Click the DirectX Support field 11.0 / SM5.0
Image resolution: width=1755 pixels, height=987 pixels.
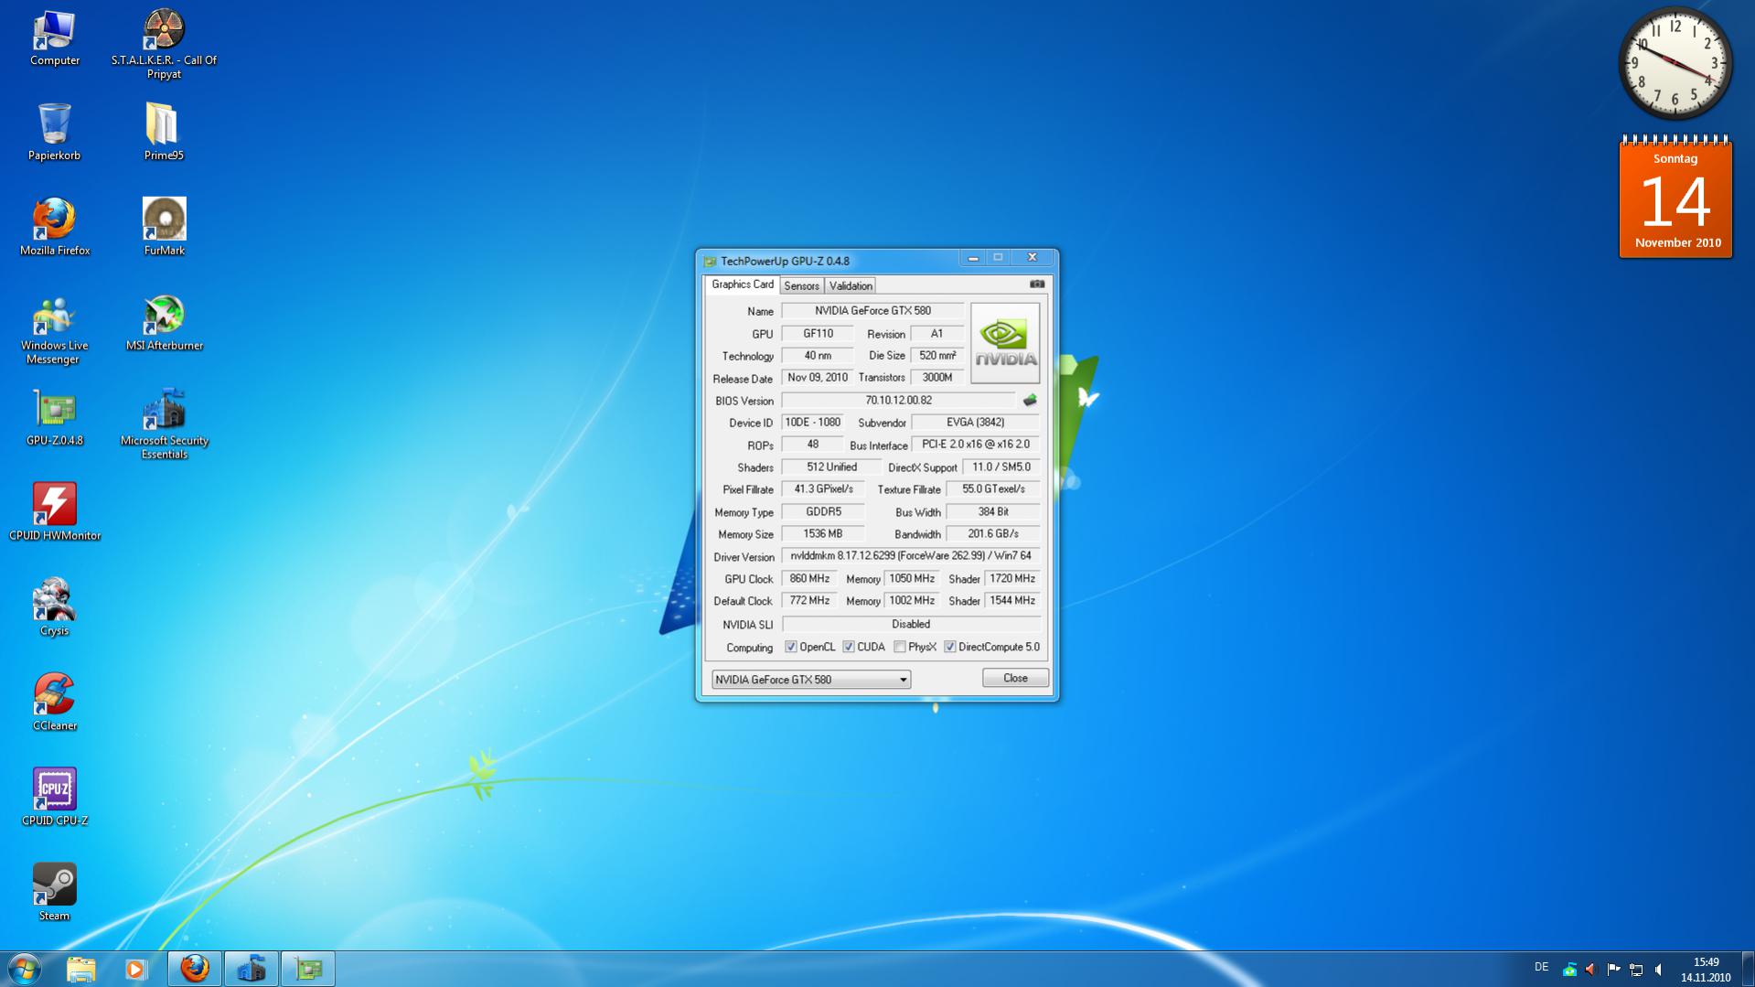(1001, 467)
